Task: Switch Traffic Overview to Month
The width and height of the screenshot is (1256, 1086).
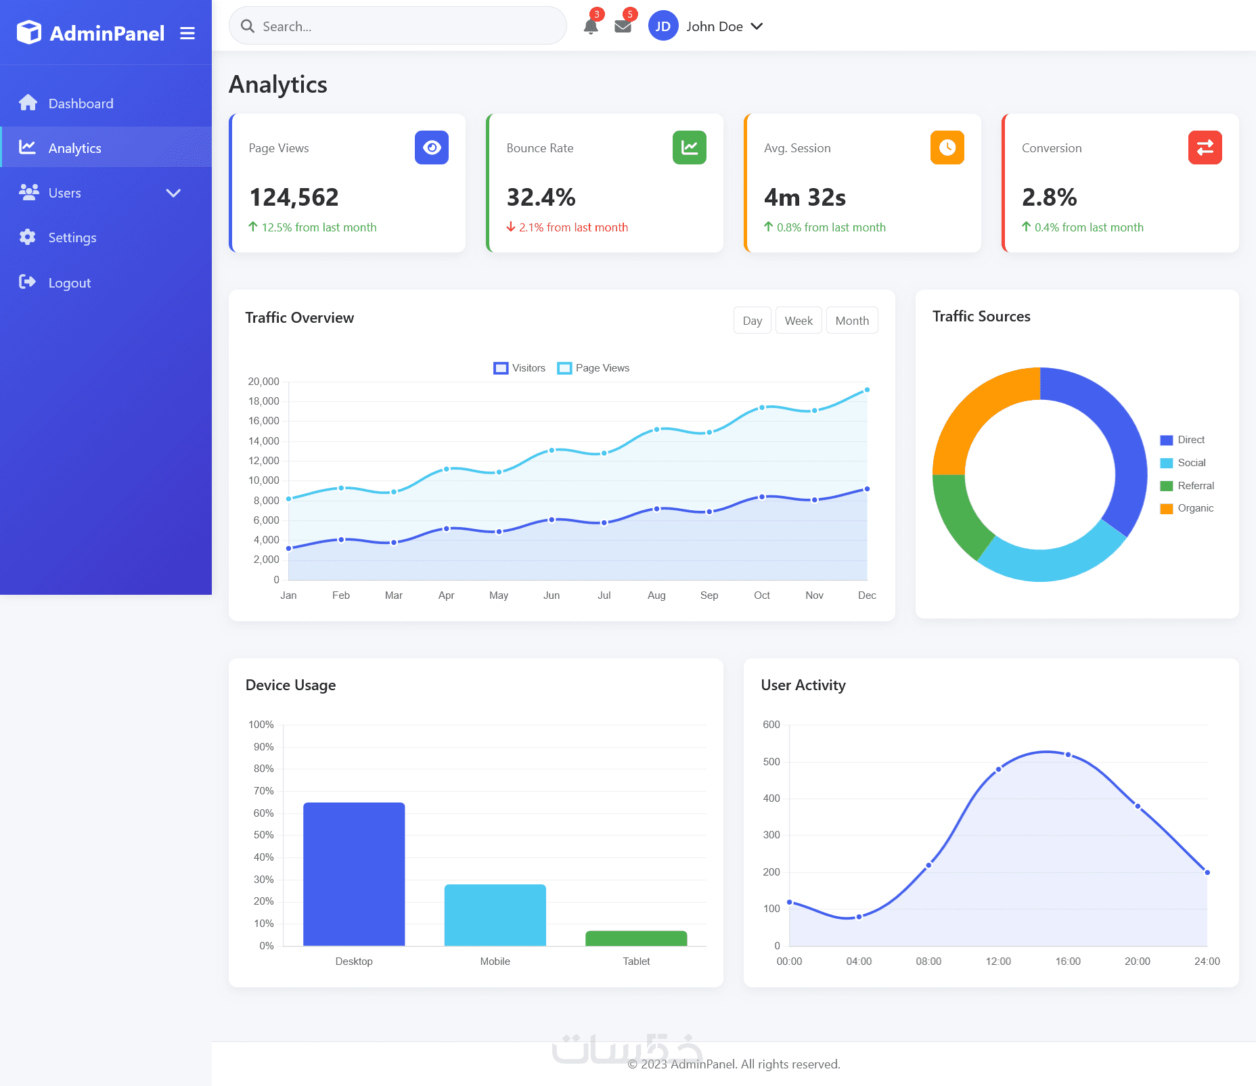Action: tap(852, 320)
